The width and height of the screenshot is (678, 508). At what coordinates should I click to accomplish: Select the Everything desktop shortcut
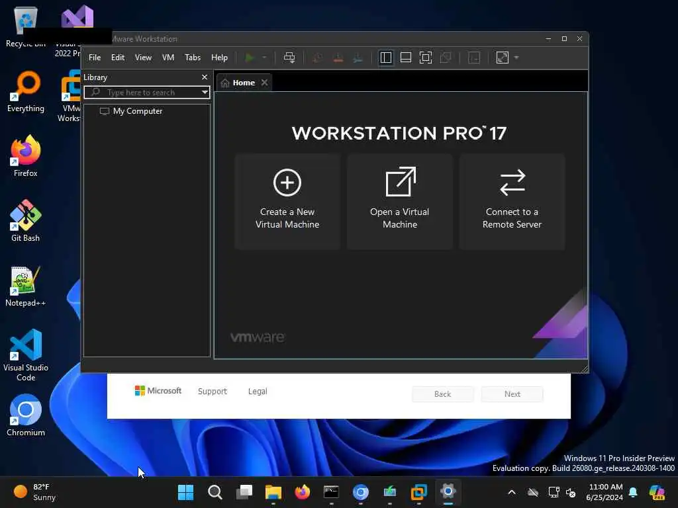[26, 92]
